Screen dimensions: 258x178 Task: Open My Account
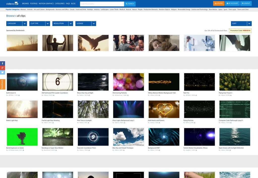pos(232,3)
